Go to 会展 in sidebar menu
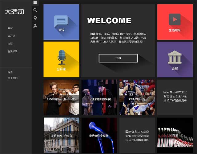This screenshot has height=154, width=197. 10,43
